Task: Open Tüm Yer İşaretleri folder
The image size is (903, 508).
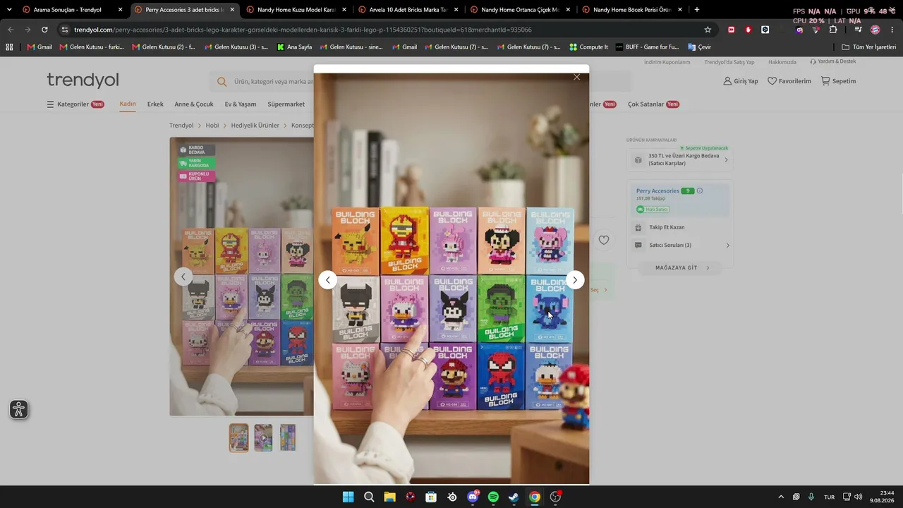Action: pyautogui.click(x=869, y=47)
